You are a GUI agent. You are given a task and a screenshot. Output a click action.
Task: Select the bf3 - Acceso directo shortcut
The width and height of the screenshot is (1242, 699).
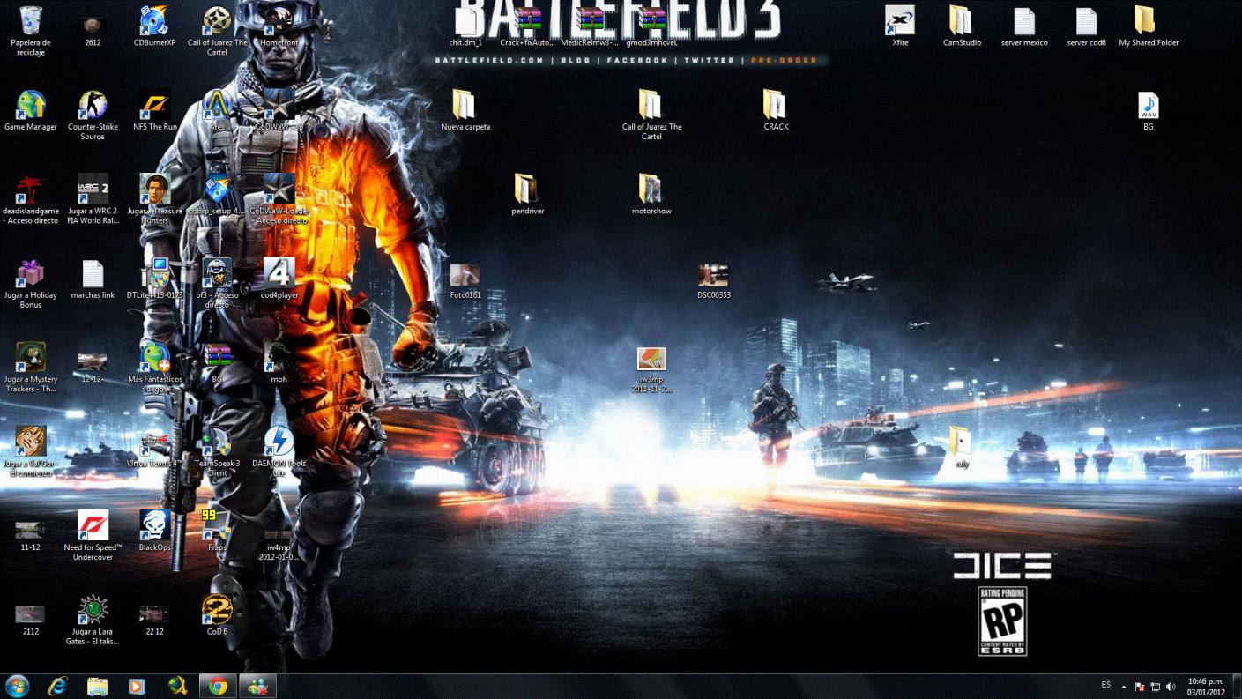click(x=217, y=273)
